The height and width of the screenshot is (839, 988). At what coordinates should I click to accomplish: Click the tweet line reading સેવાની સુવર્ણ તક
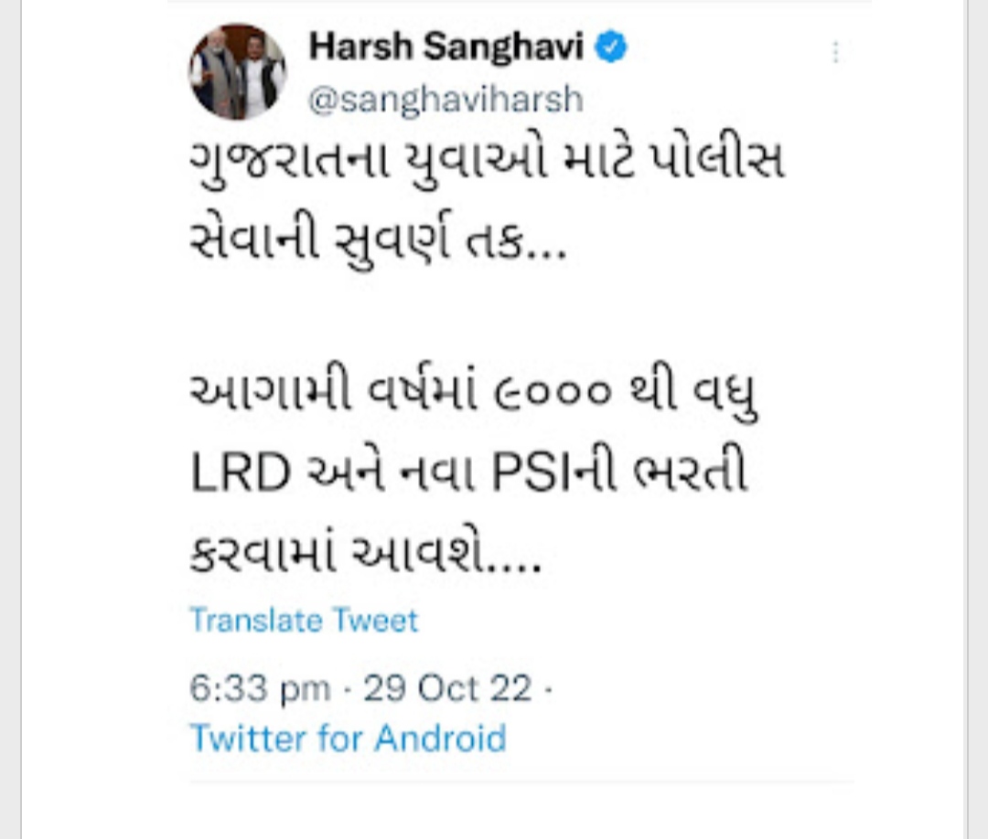point(378,241)
